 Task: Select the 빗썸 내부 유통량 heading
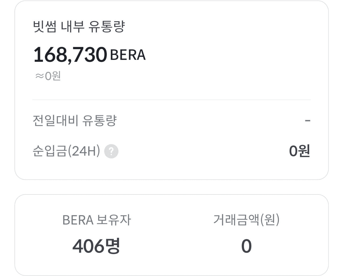coord(79,27)
